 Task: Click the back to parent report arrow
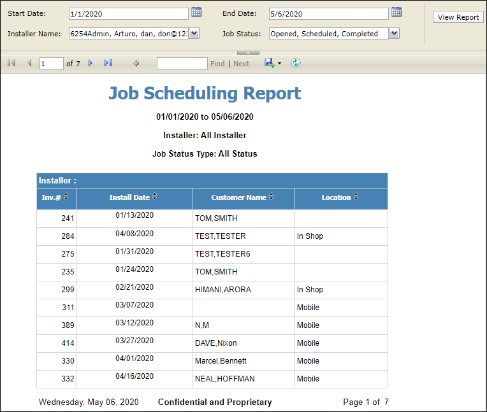point(136,64)
